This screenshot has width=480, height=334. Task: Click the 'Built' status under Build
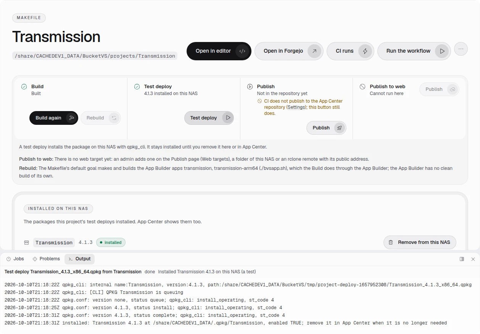tap(36, 94)
